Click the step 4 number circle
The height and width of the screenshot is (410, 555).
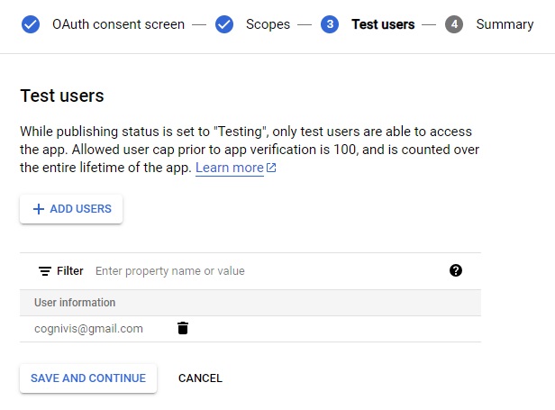(454, 24)
